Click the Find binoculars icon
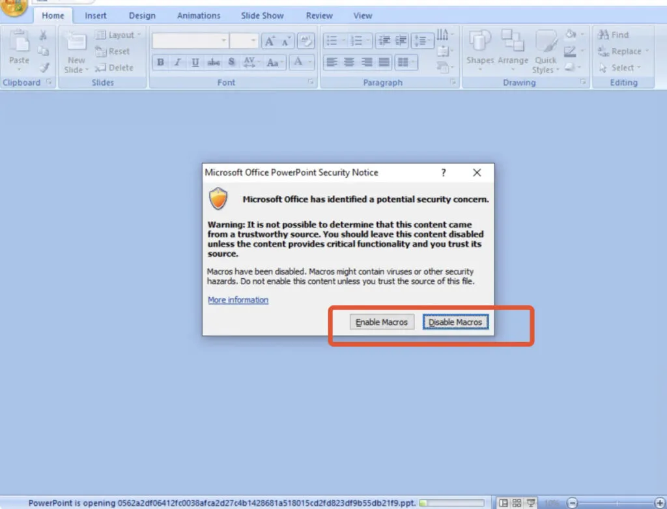Image resolution: width=667 pixels, height=509 pixels. coord(603,35)
